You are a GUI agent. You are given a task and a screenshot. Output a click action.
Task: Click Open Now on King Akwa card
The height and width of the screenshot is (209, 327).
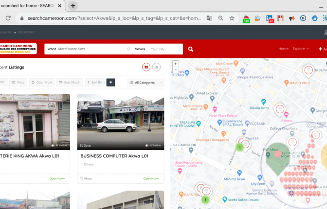pos(57,178)
